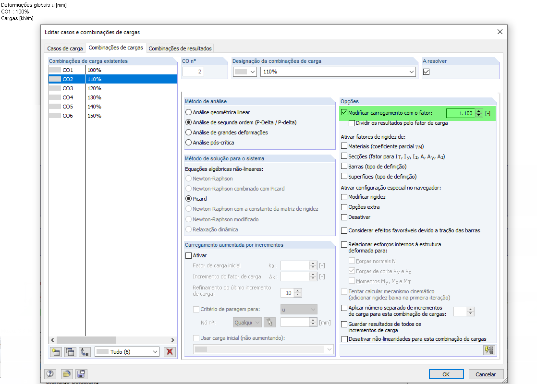Save settings as default with floppy icon
Viewport: 537px width, 384px height.
[81, 374]
